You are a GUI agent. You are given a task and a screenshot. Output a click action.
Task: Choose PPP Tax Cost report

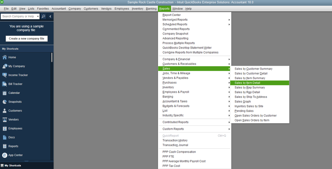click(195, 166)
